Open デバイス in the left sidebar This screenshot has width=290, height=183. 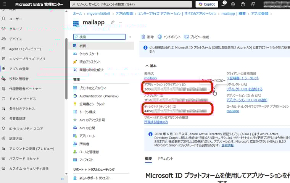tap(16, 39)
